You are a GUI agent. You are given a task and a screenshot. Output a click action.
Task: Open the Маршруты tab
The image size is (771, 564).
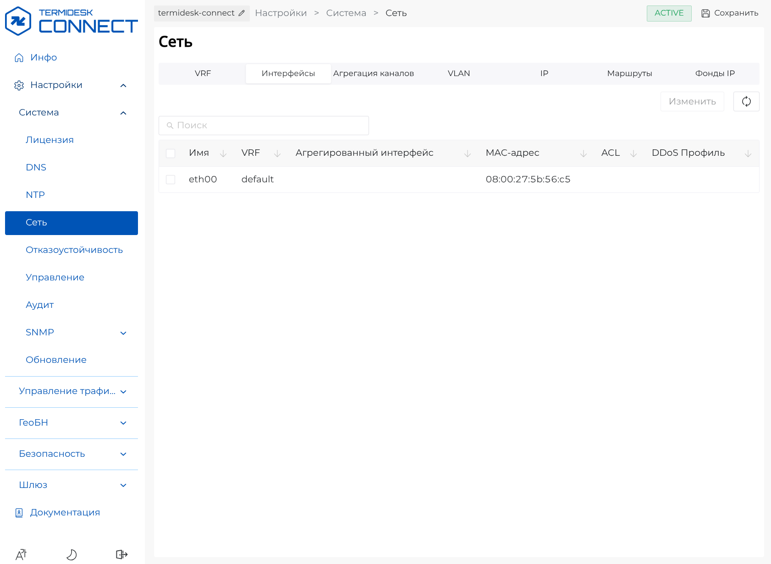pyautogui.click(x=629, y=74)
